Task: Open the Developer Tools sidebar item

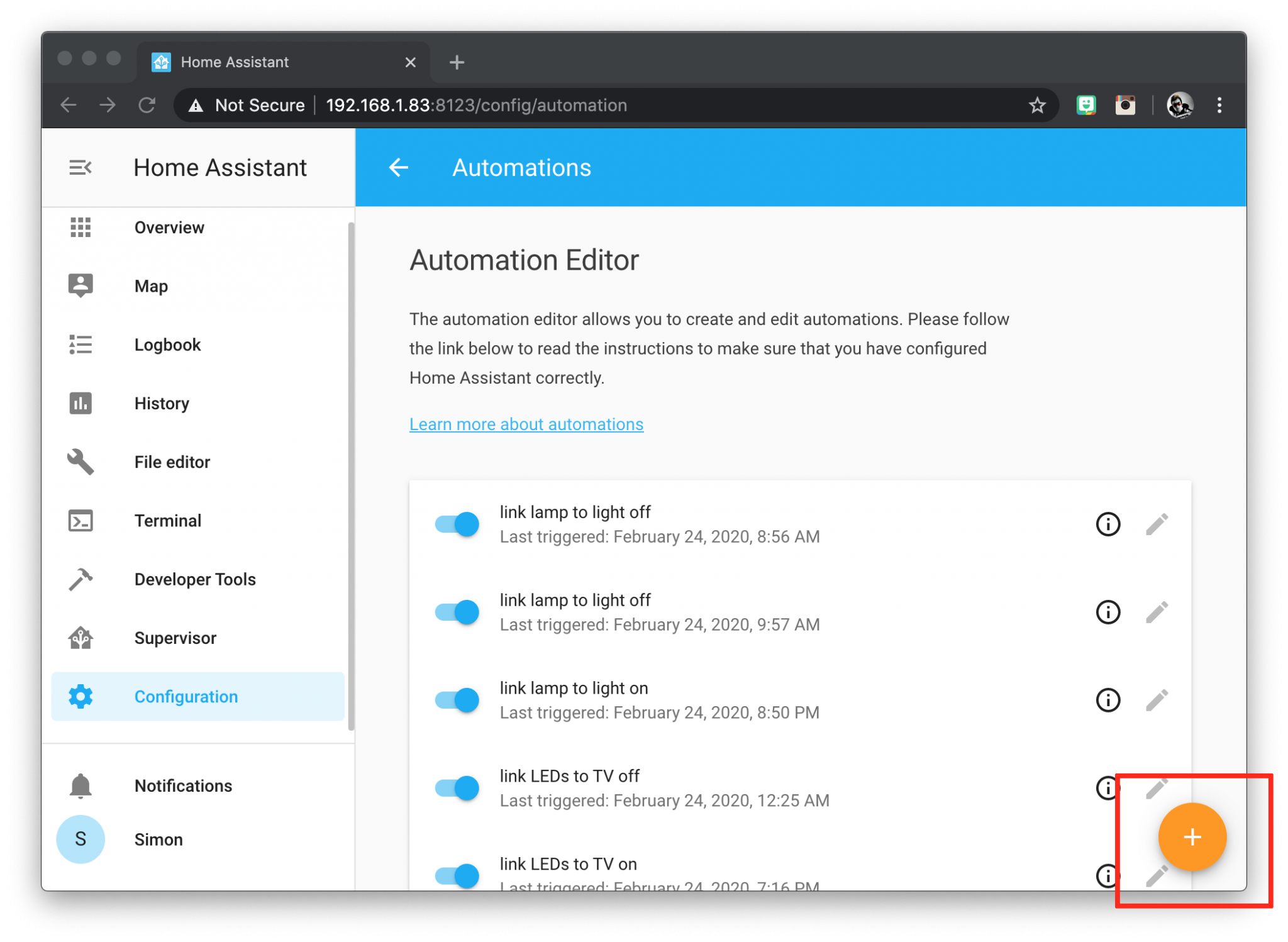Action: tap(195, 579)
